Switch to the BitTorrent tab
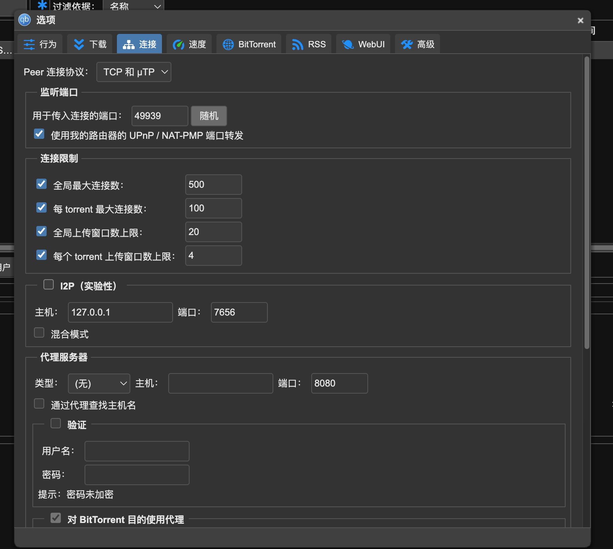Viewport: 613px width, 549px height. tap(249, 44)
